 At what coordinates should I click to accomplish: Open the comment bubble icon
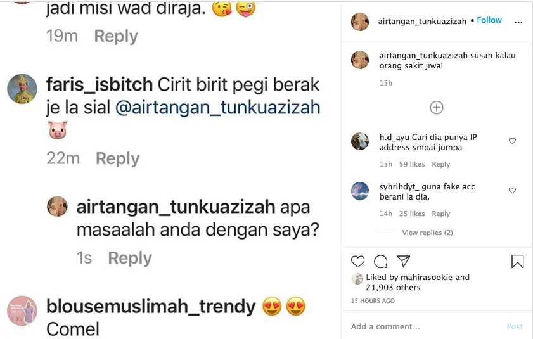click(381, 262)
